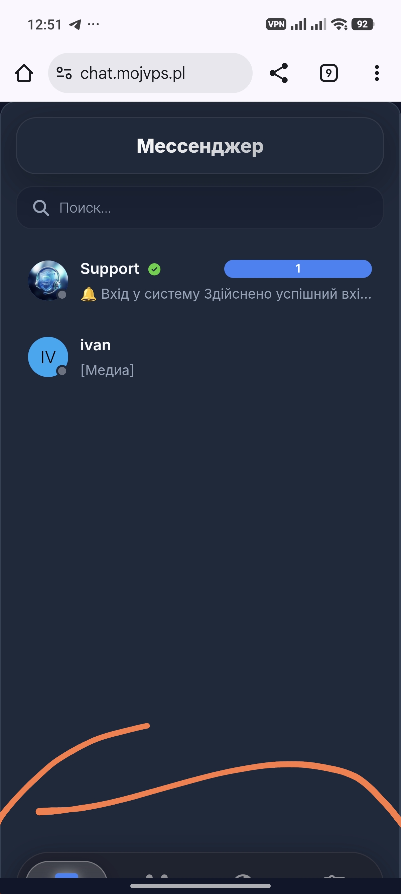Open the browser three-dot menu
The image size is (401, 894).
coord(377,73)
